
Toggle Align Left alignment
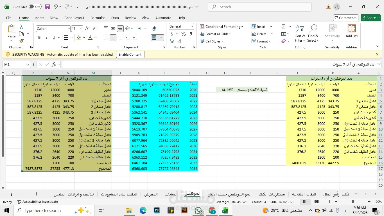(105, 38)
